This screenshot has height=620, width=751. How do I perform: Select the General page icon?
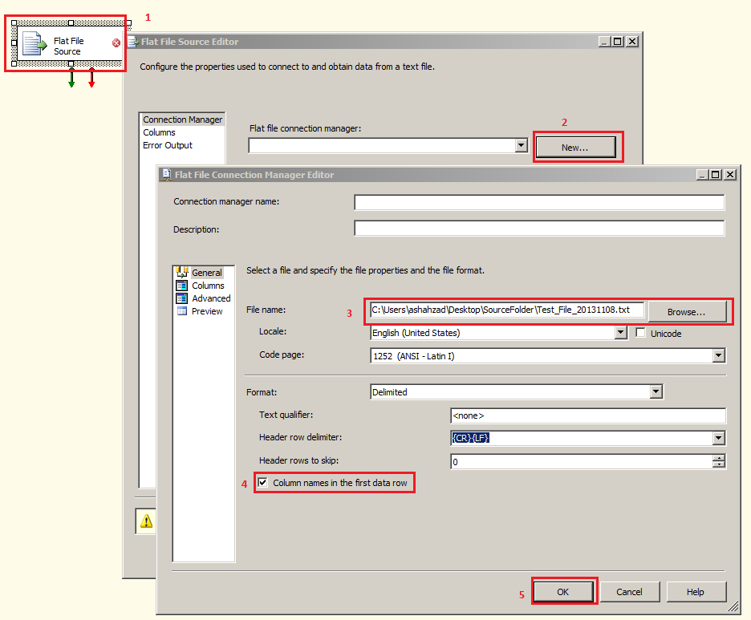pos(182,272)
